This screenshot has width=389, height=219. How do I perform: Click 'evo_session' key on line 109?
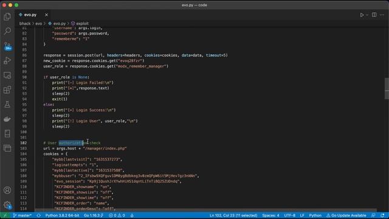pos(69,181)
